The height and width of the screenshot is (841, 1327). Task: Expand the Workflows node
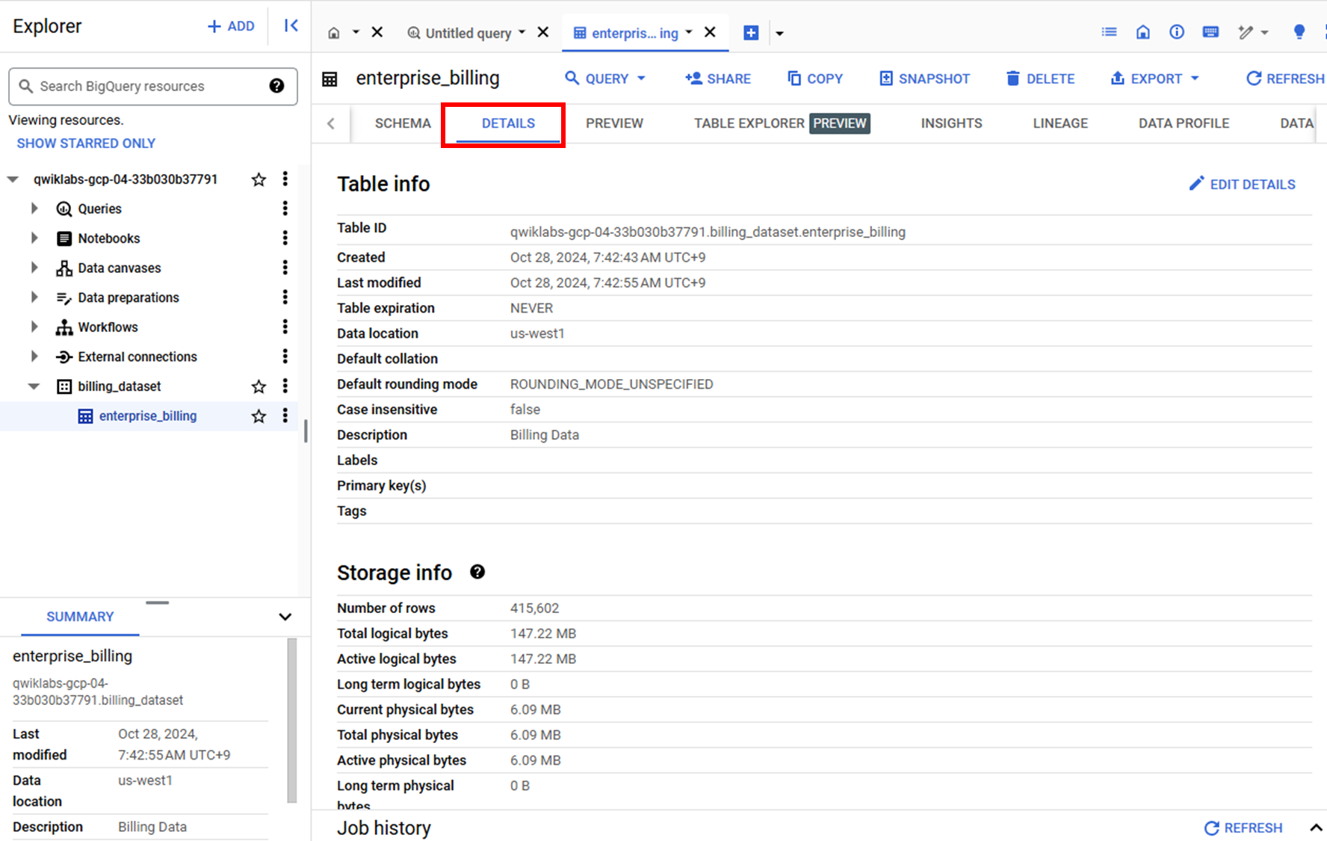pyautogui.click(x=34, y=327)
